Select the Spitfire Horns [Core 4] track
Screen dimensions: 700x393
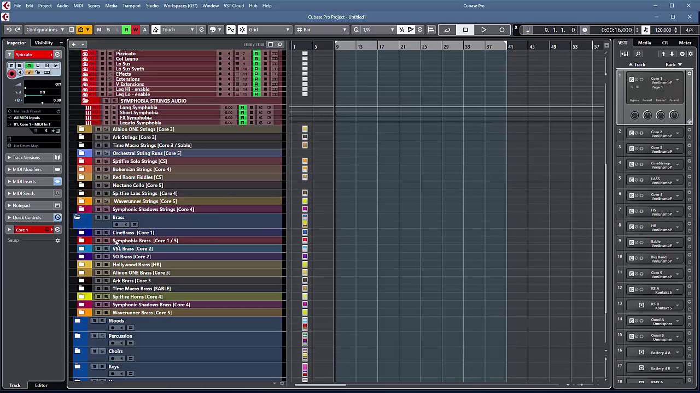point(137,297)
